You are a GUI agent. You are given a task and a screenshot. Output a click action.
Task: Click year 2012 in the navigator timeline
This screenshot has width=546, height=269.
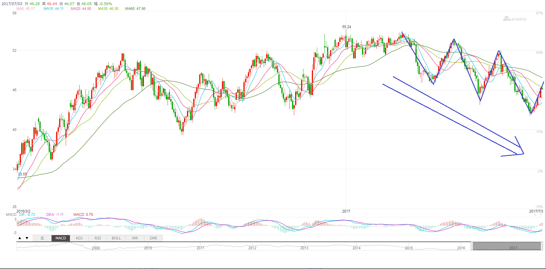coord(252,248)
